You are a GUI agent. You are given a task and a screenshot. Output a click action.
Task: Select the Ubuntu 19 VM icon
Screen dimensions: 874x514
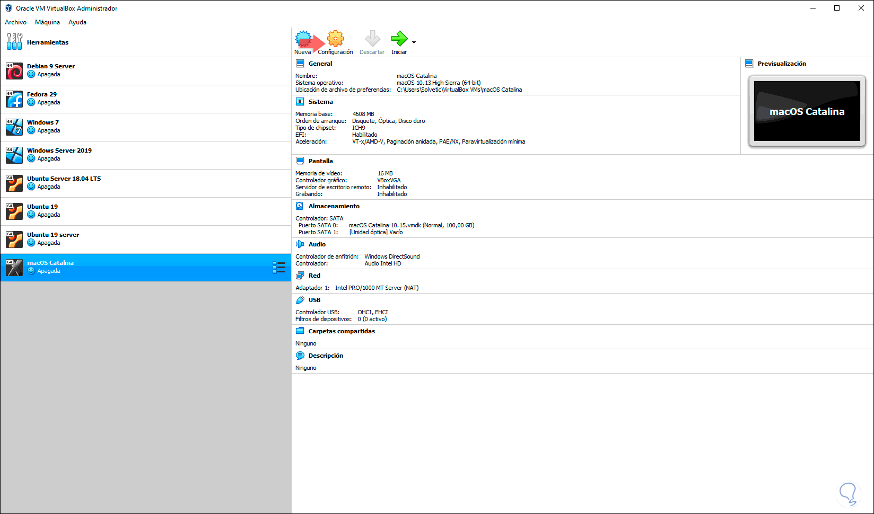point(14,211)
